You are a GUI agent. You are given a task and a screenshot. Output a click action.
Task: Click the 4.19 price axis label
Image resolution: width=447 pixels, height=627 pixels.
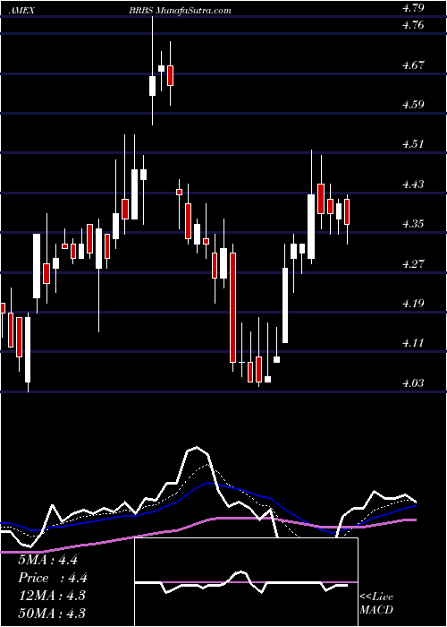pos(412,303)
